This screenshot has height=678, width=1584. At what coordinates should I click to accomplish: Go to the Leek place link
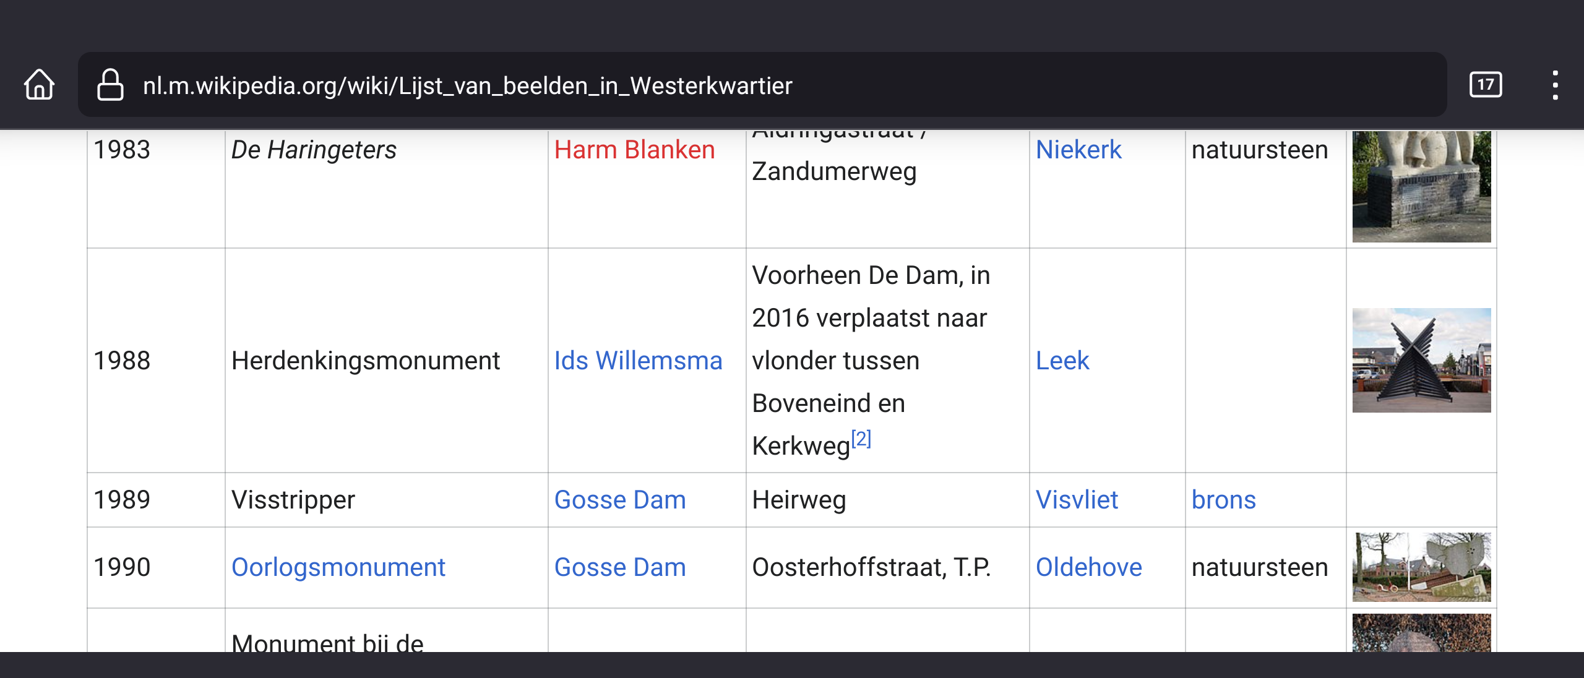pos(1062,361)
